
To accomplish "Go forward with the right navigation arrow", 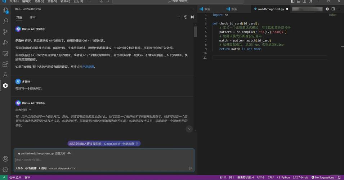I will (x=107, y=1).
